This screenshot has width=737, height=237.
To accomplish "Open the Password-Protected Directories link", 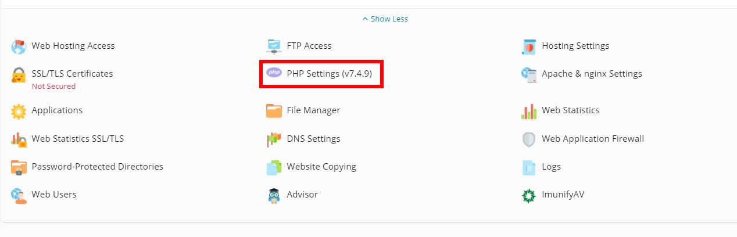I will tap(98, 167).
